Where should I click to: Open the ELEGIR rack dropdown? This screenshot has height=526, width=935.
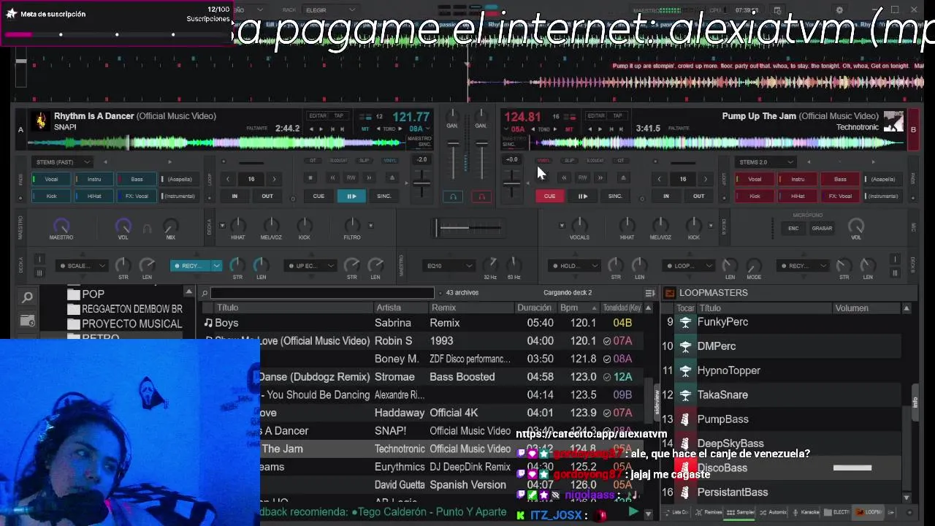click(330, 10)
